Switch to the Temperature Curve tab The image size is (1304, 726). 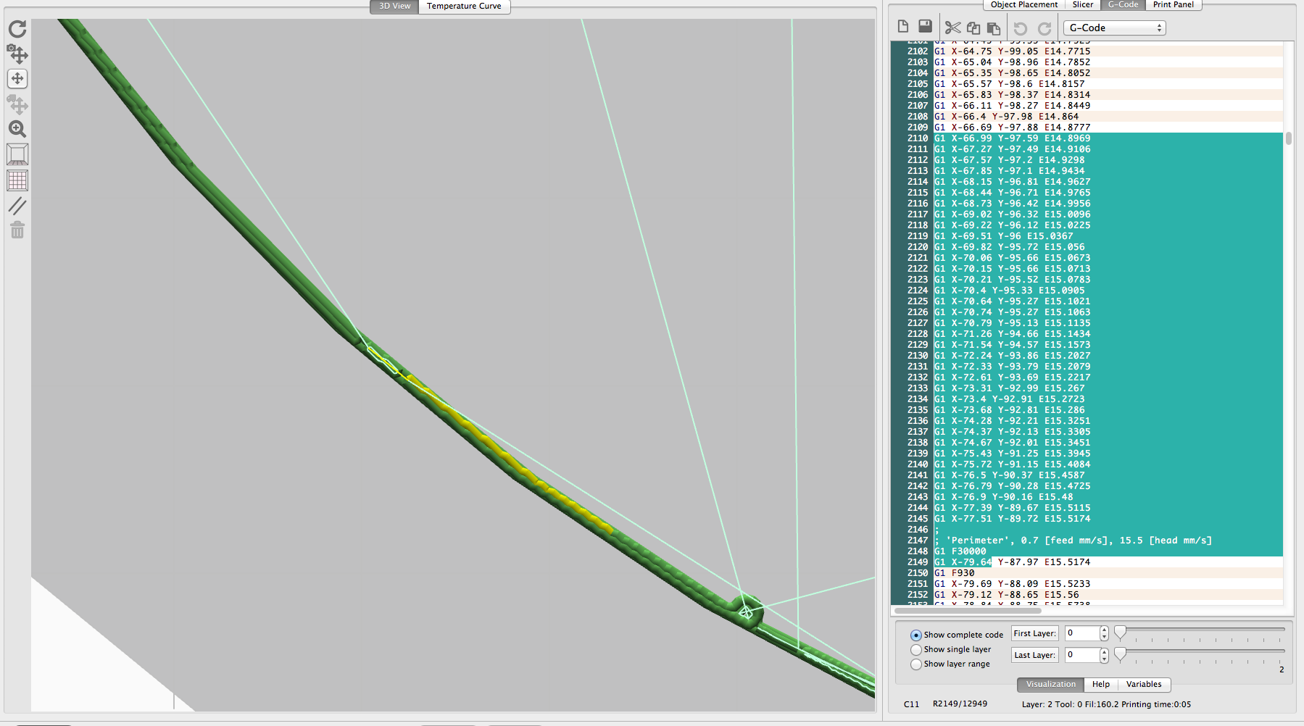[464, 6]
